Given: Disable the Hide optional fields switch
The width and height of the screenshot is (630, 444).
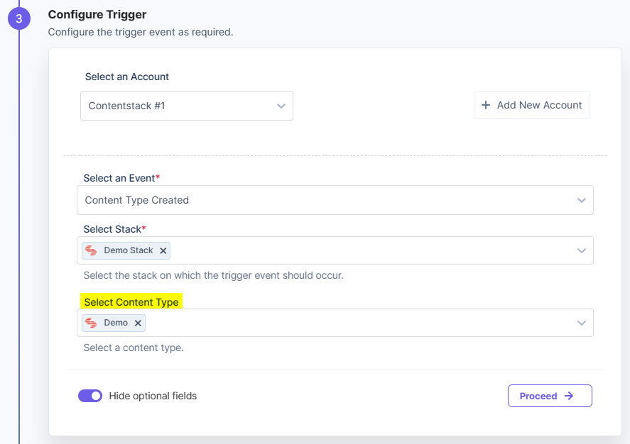Looking at the screenshot, I should click(x=90, y=395).
